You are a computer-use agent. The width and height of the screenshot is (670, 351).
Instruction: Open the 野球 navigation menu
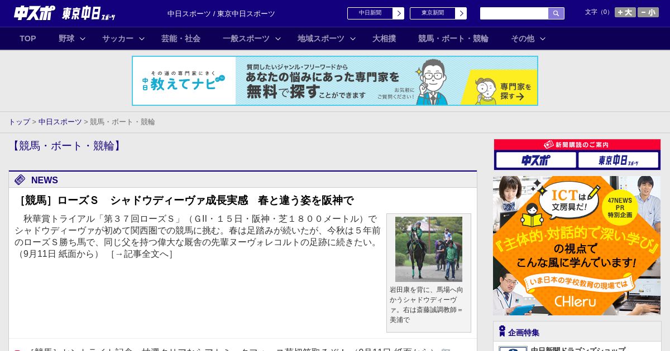coord(66,38)
